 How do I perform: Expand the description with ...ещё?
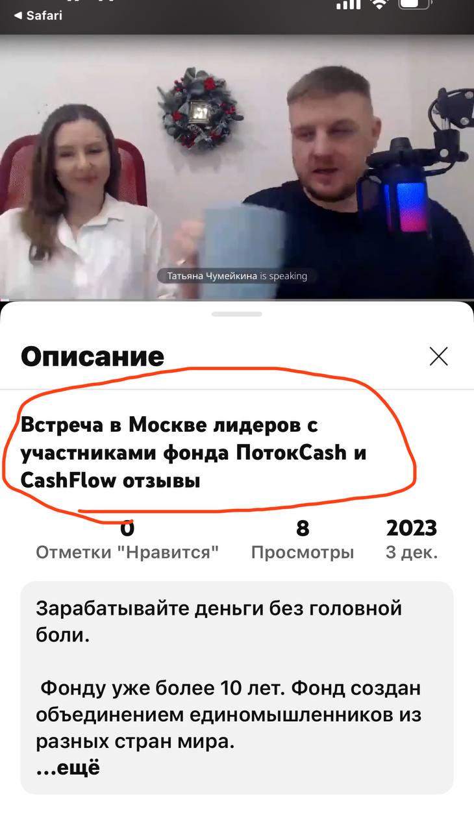tap(68, 767)
